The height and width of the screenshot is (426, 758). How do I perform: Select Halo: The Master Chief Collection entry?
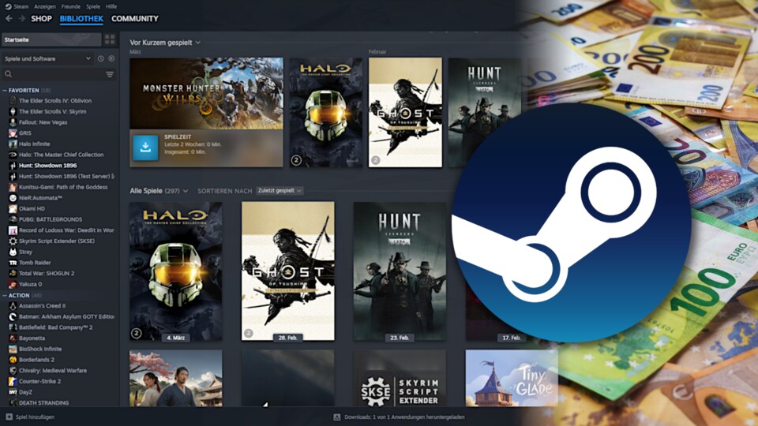coord(61,155)
